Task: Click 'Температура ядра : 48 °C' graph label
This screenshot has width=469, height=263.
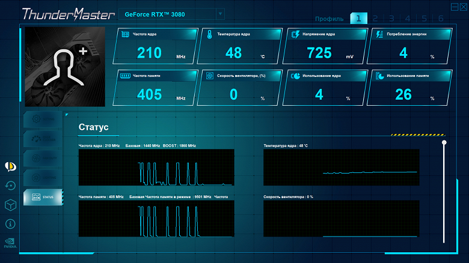Action: click(x=286, y=146)
